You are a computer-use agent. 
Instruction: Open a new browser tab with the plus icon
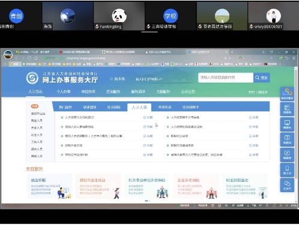pos(232,52)
